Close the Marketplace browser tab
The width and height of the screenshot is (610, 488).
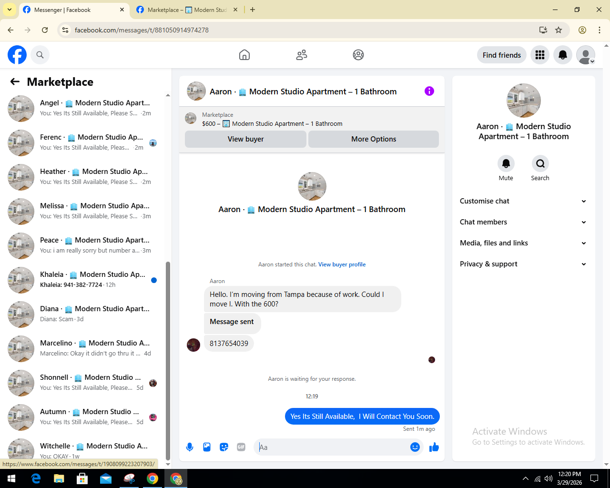[x=235, y=10]
